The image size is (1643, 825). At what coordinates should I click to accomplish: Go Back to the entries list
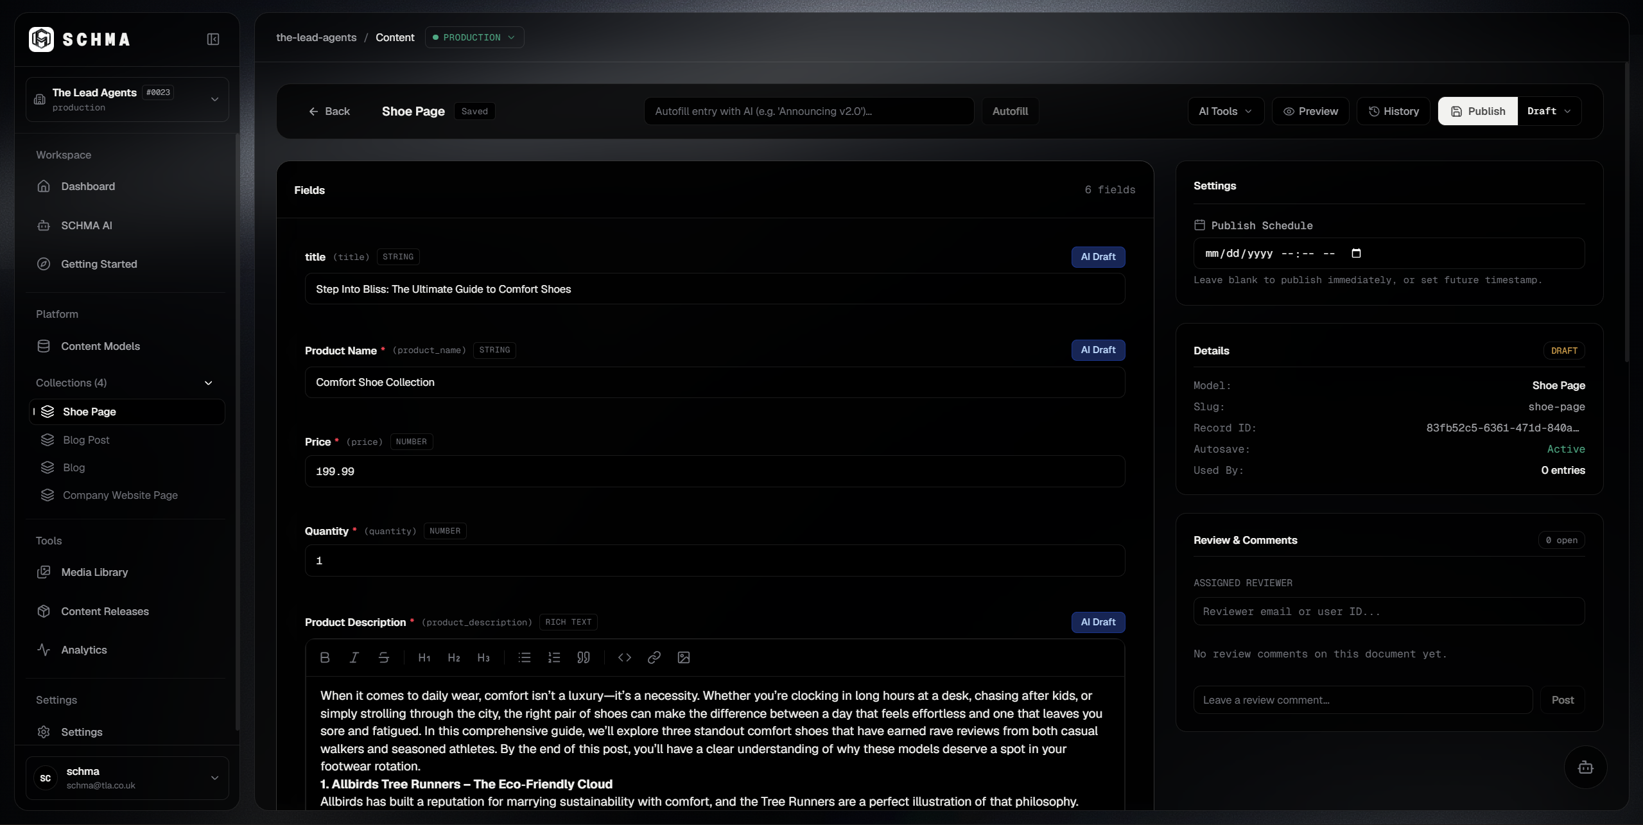click(329, 111)
